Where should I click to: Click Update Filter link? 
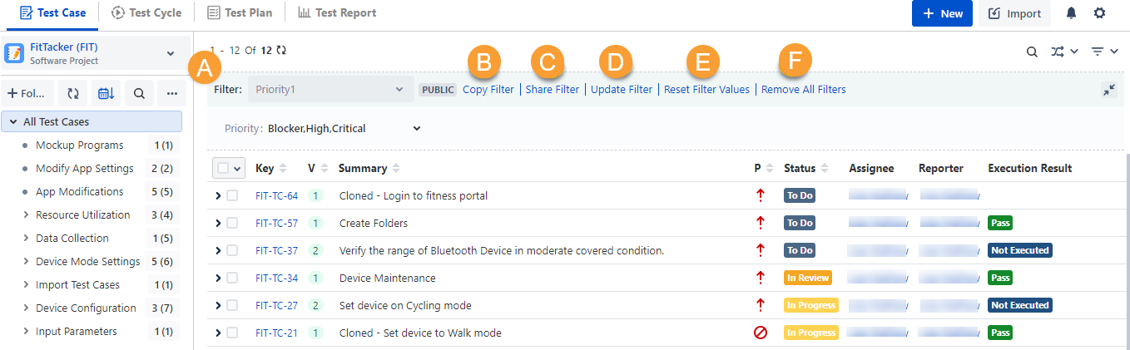(x=622, y=89)
